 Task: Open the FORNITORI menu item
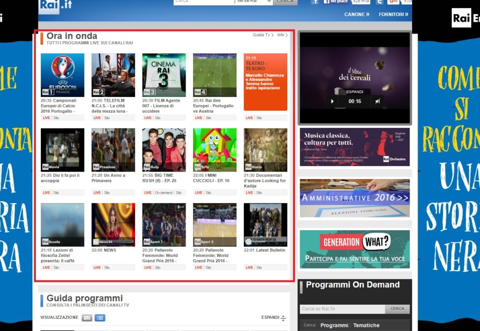coord(393,15)
